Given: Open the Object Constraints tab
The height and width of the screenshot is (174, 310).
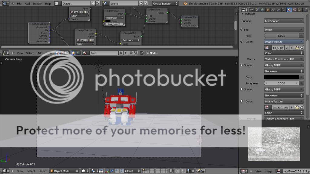Looking at the screenshot, I should [x=273, y=10].
